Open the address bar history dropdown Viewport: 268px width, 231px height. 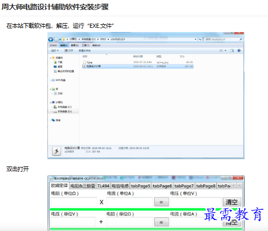point(195,39)
